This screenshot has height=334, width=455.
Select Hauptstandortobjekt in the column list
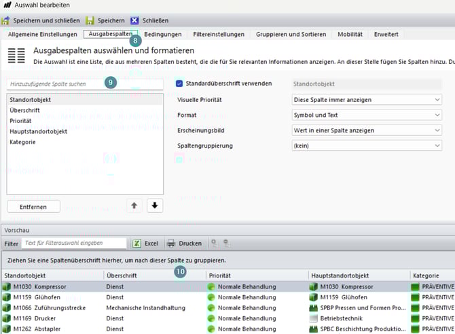[84, 131]
